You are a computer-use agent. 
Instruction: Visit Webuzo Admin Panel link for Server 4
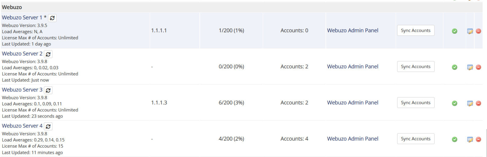(352, 139)
